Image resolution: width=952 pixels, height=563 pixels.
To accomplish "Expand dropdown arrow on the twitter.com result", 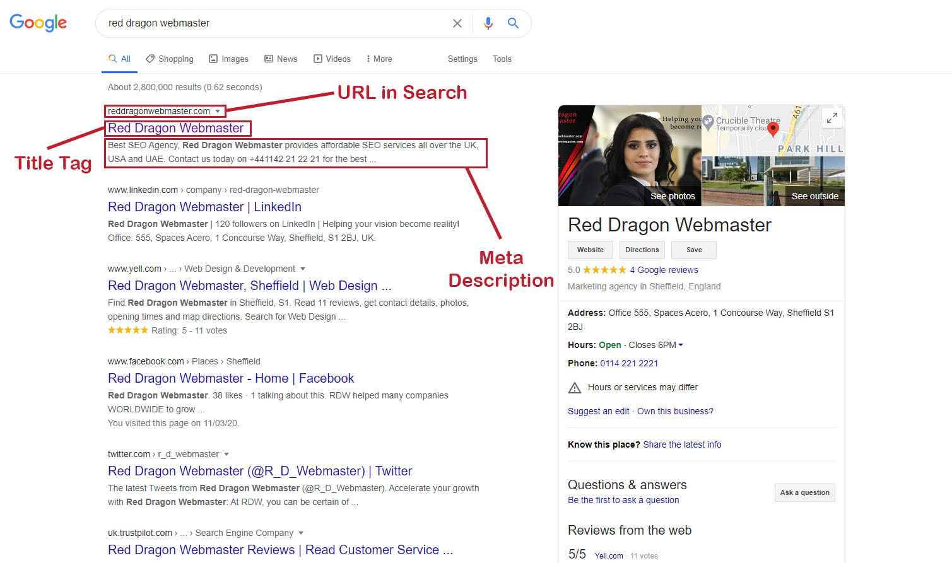I will (226, 454).
